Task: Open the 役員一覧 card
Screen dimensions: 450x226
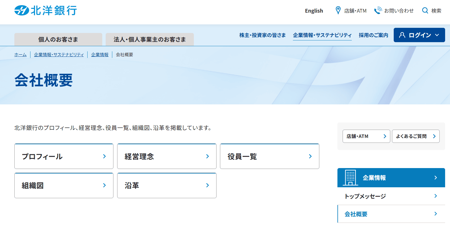Action: (x=270, y=156)
